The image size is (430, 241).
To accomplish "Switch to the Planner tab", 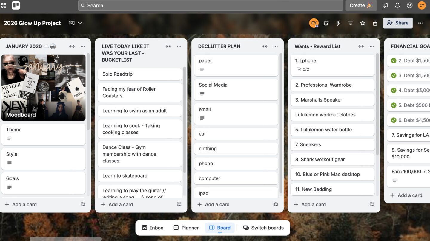I will [186, 228].
